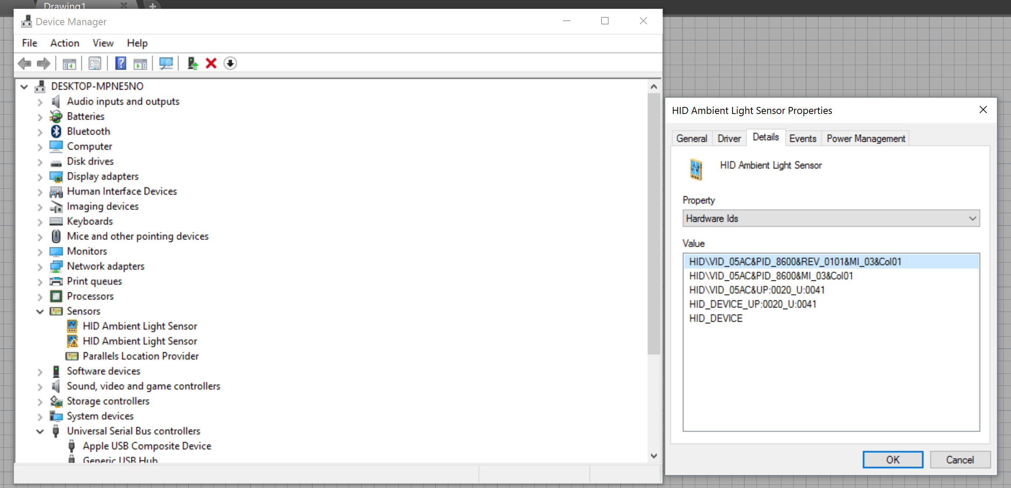This screenshot has width=1011, height=488.
Task: Click the update driver toolbar icon
Action: [x=192, y=63]
